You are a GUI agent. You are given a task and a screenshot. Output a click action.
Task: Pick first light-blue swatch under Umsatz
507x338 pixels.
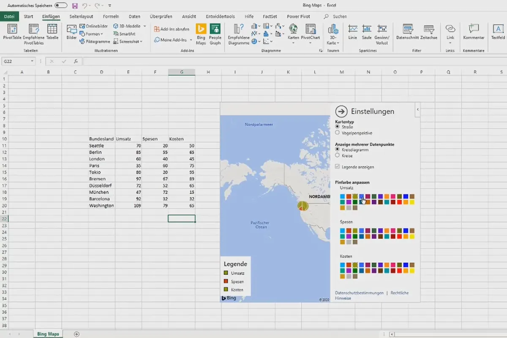point(342,196)
